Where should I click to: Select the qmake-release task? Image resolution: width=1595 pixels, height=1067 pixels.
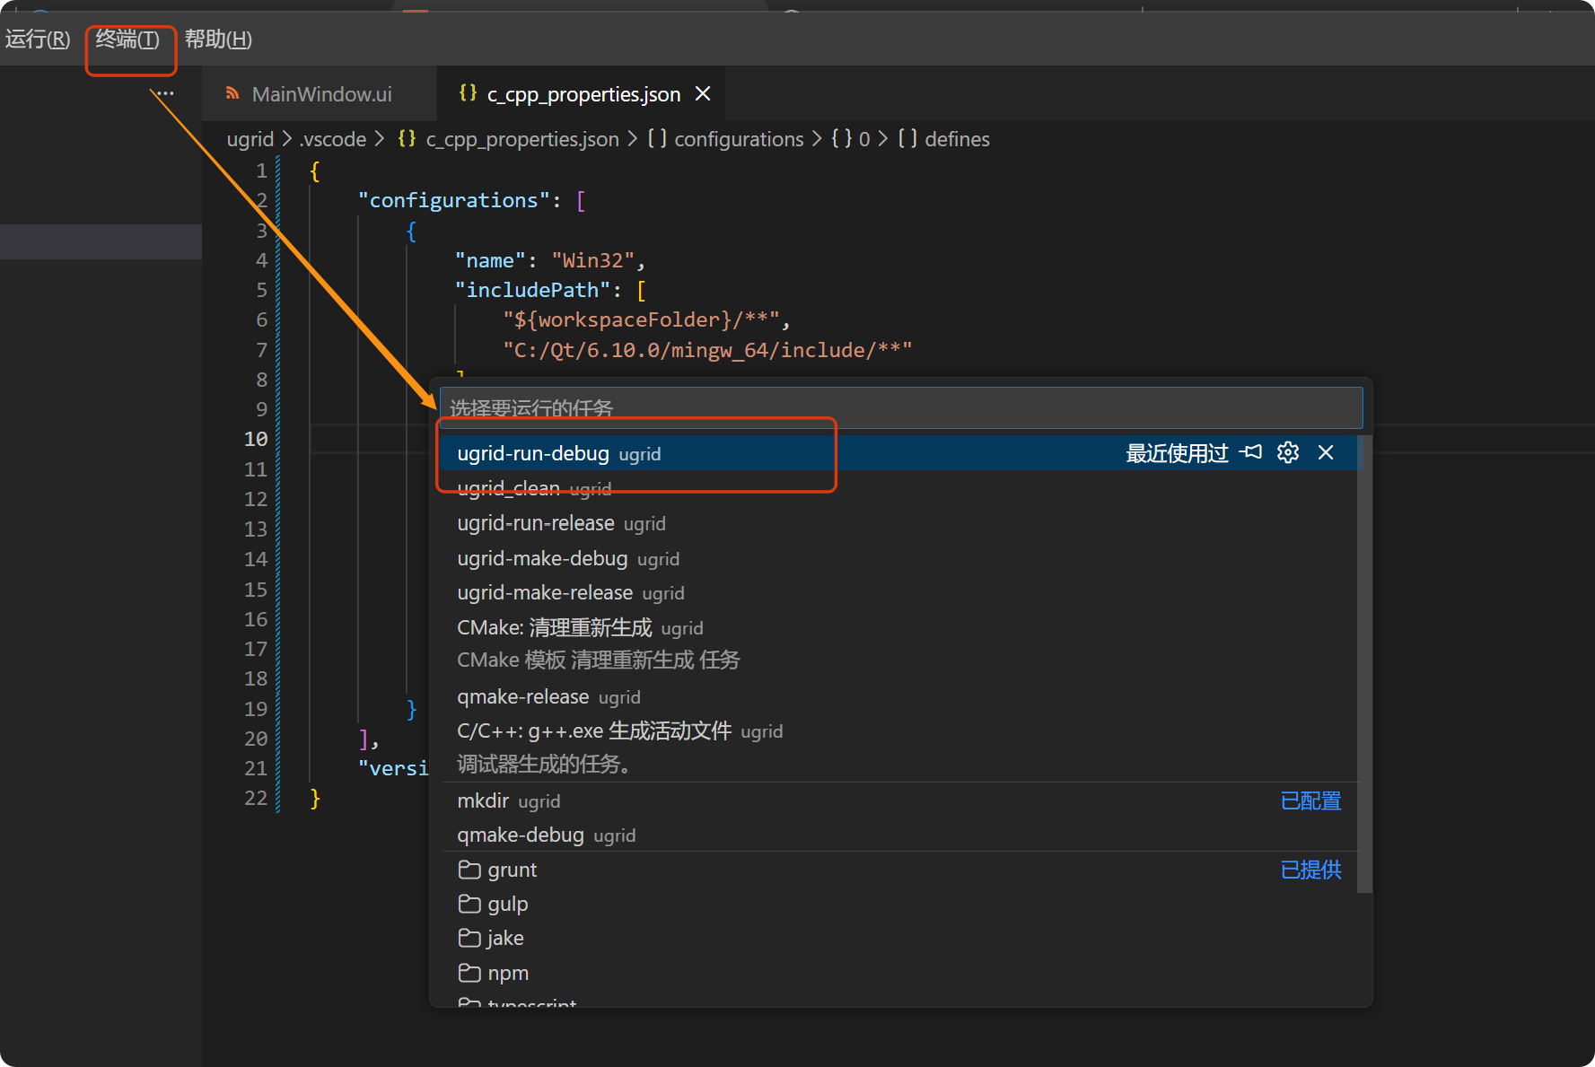523,696
